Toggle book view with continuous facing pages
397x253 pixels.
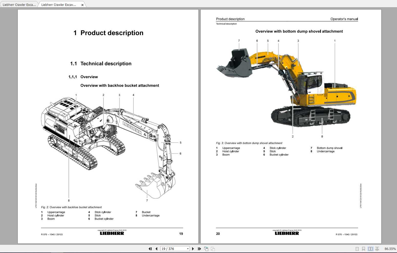(377, 249)
